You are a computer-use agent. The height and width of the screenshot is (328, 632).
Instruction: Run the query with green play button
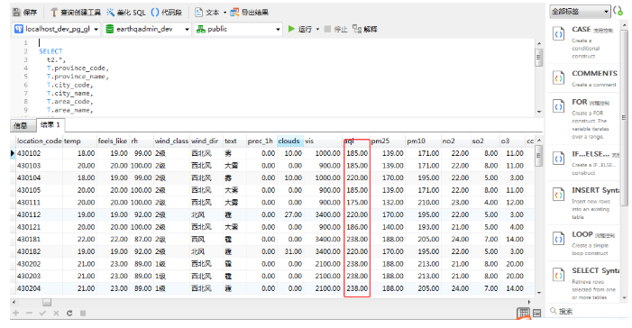(291, 29)
